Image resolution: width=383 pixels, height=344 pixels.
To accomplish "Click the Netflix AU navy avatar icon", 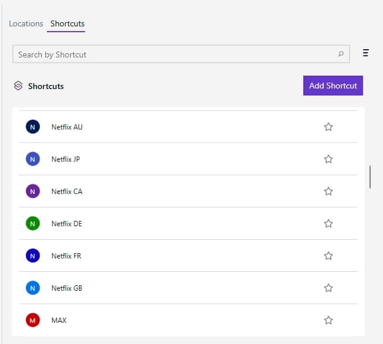I will (33, 127).
